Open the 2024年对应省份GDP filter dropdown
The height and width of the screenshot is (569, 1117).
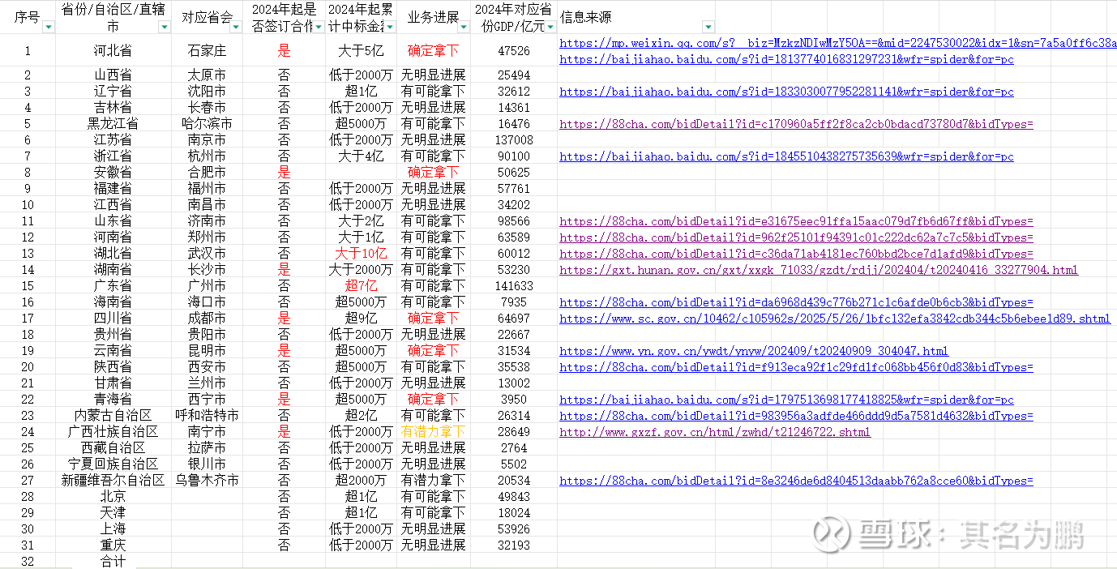click(x=550, y=27)
